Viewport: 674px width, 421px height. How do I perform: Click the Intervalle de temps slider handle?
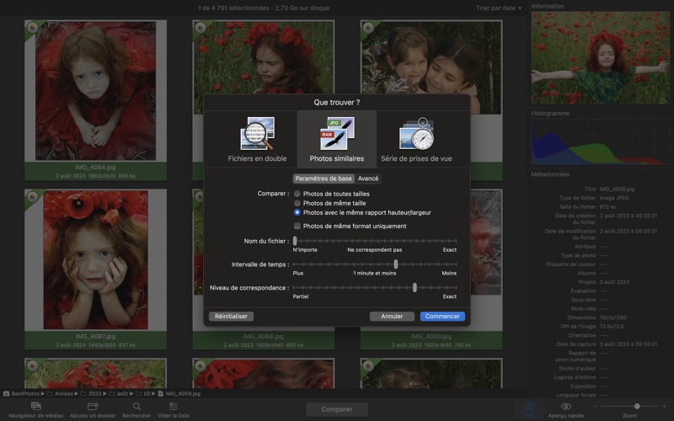tap(395, 264)
